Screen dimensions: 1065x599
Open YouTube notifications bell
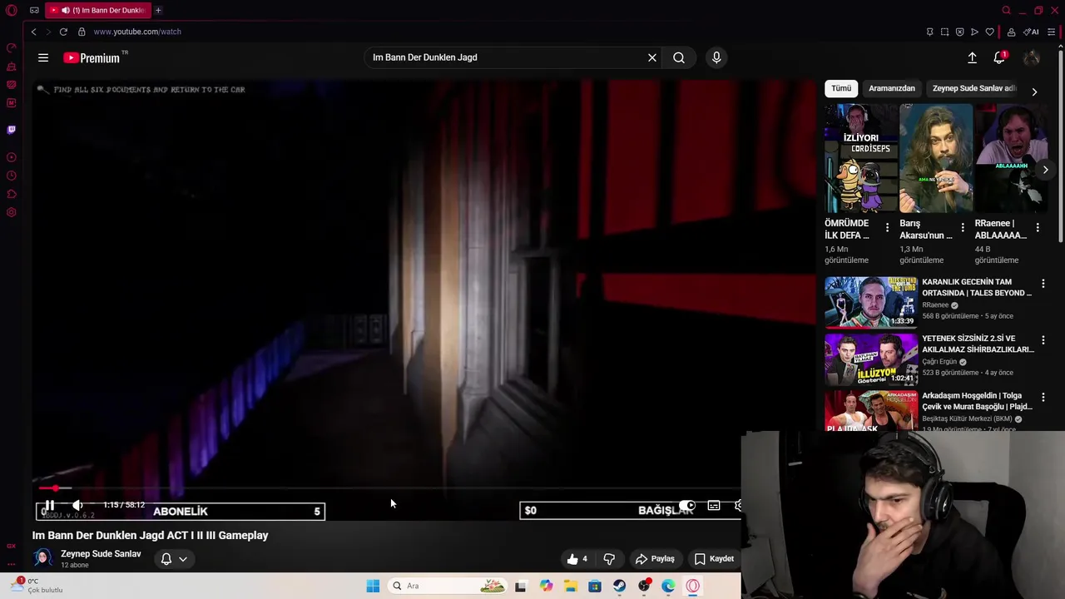pos(999,57)
